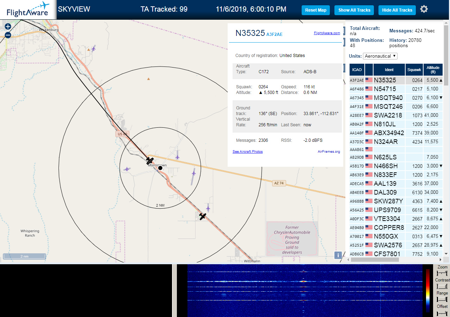The height and width of the screenshot is (317, 450).
Task: Select AAL139 row in aircraft table
Action: tap(396, 183)
